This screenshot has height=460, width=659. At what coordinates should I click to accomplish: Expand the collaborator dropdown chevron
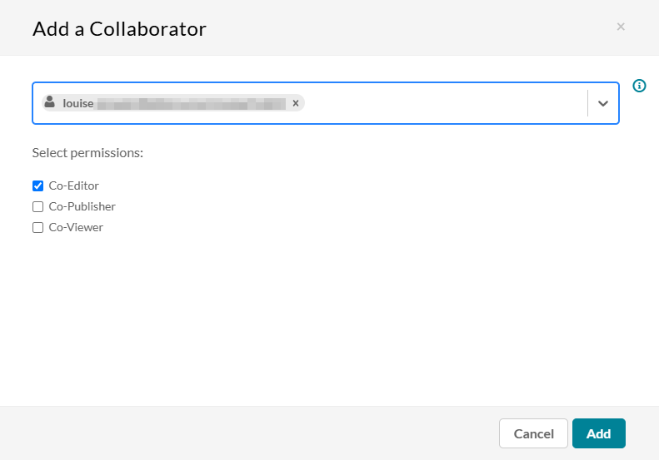pos(603,103)
